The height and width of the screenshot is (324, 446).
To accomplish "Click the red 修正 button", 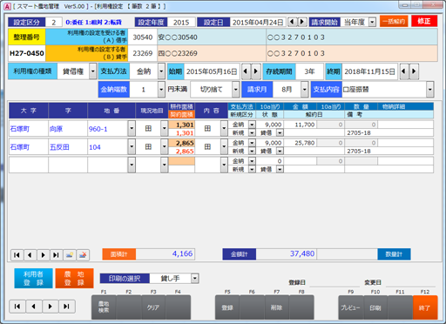I will (424, 21).
